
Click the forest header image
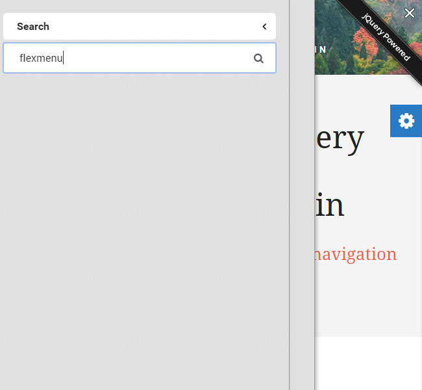point(344,26)
